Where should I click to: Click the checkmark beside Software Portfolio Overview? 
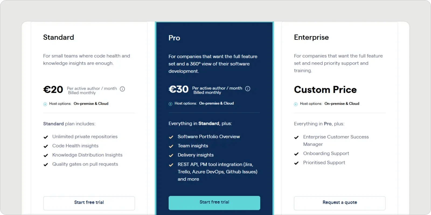tap(171, 137)
